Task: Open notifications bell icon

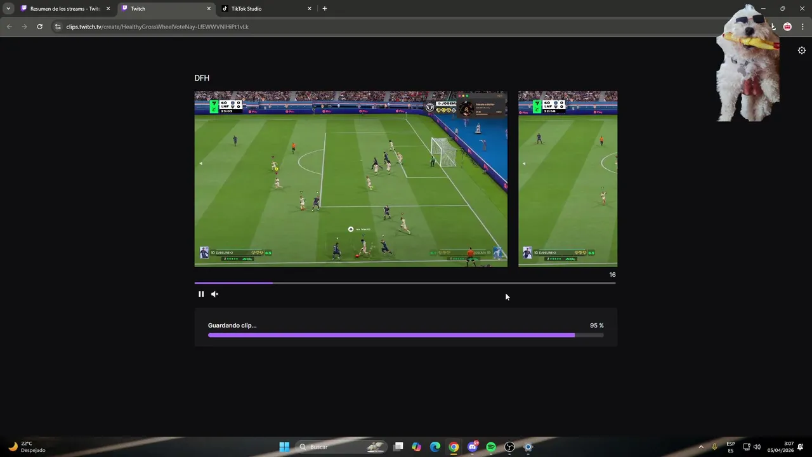Action: (801, 447)
